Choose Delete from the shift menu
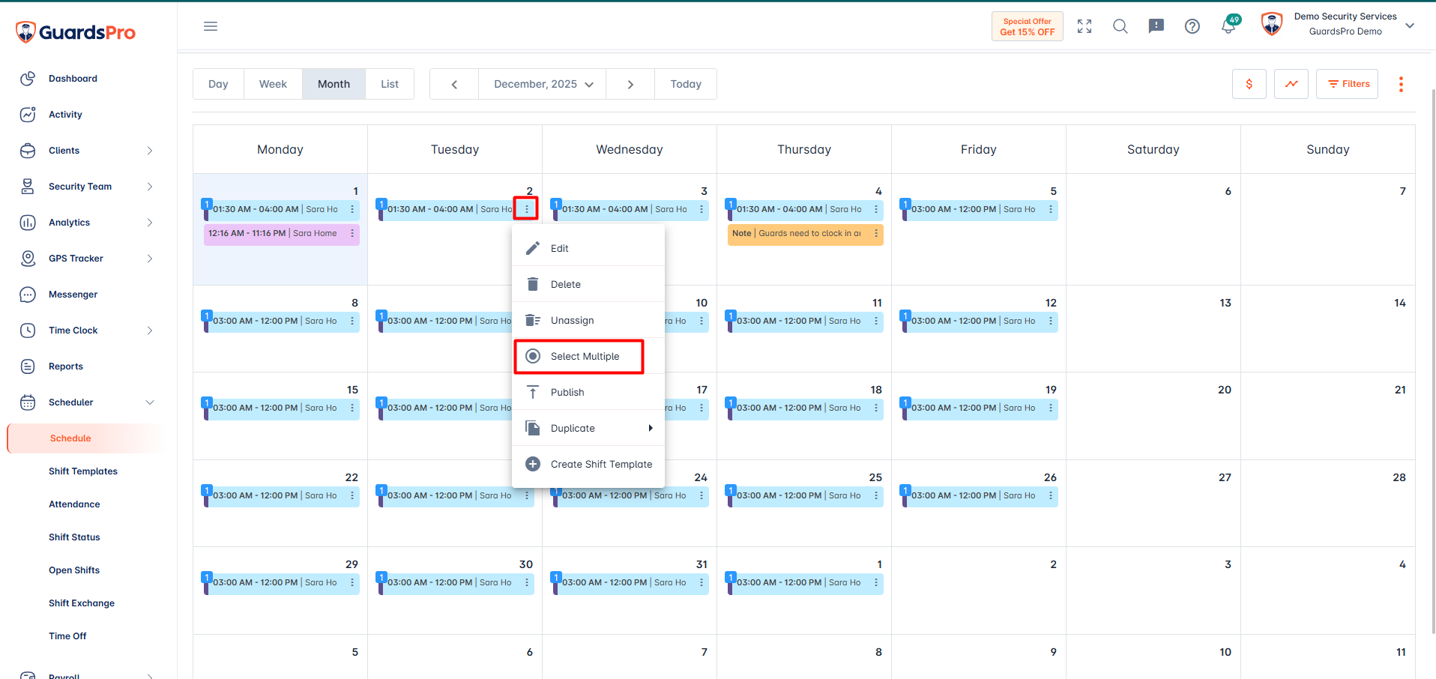The width and height of the screenshot is (1436, 679). [588, 284]
